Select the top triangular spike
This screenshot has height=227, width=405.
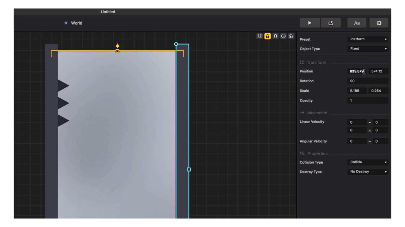pyautogui.click(x=63, y=86)
